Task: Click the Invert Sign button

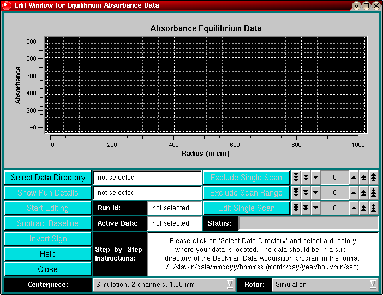Action: [48, 239]
